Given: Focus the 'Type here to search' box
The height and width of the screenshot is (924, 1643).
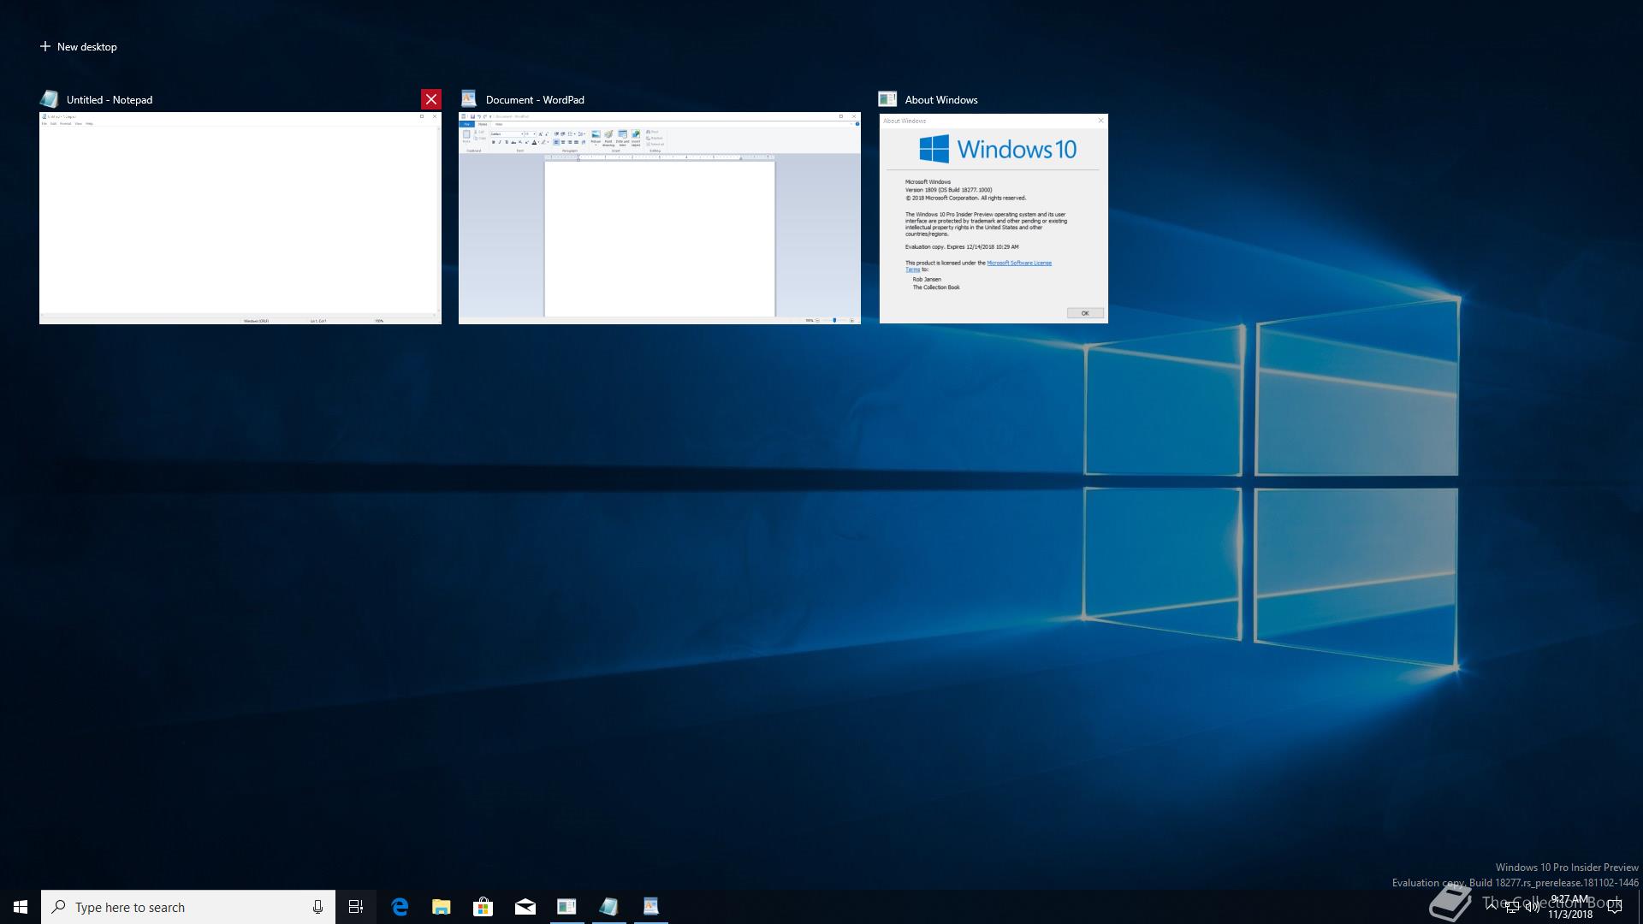Looking at the screenshot, I should point(188,907).
